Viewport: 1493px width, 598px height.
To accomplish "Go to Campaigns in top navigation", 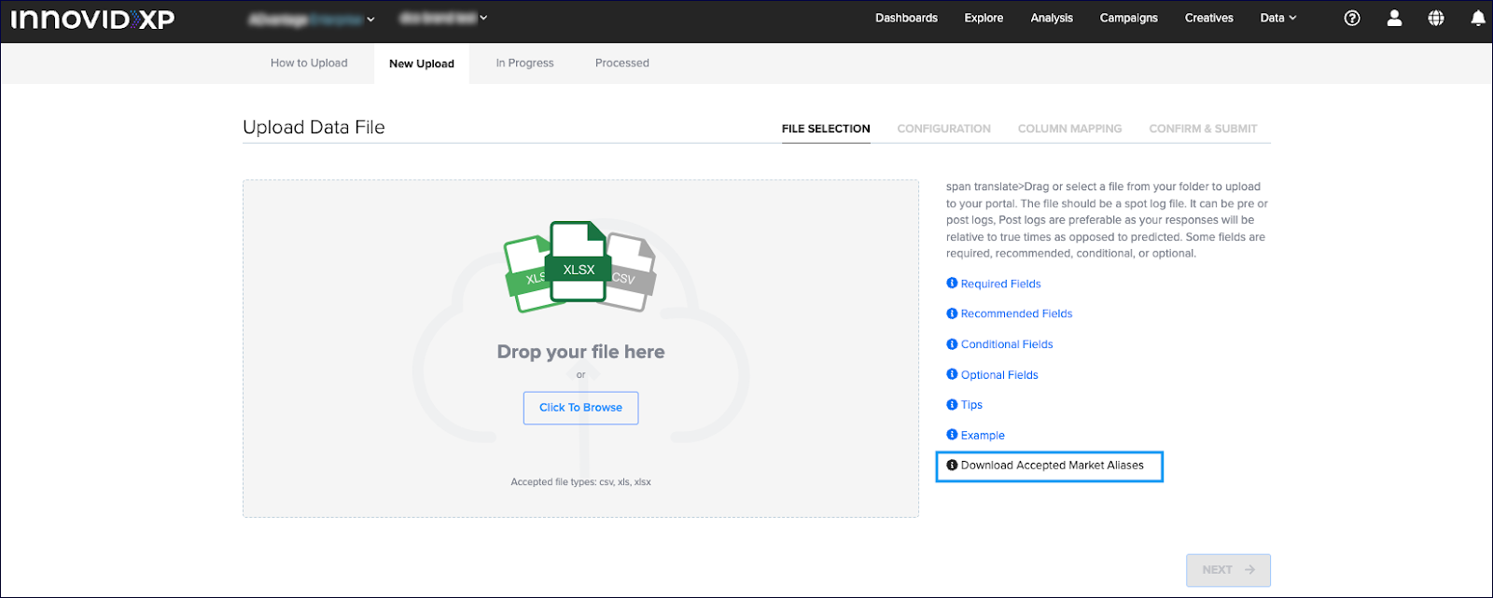I will point(1128,18).
